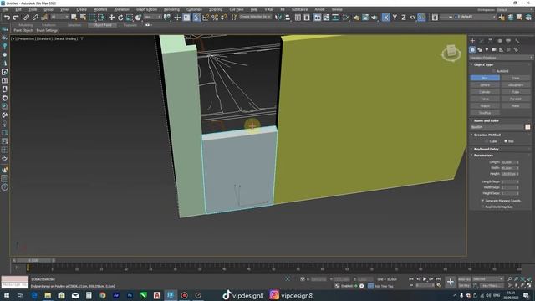Screen dimensions: 535x301
Task: Open the Hierarchy command panel tab
Action: [491, 41]
